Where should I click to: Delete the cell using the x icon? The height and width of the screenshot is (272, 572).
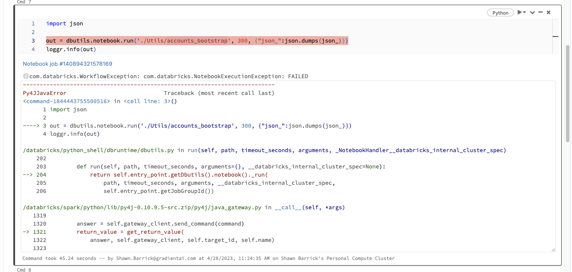pyautogui.click(x=548, y=12)
